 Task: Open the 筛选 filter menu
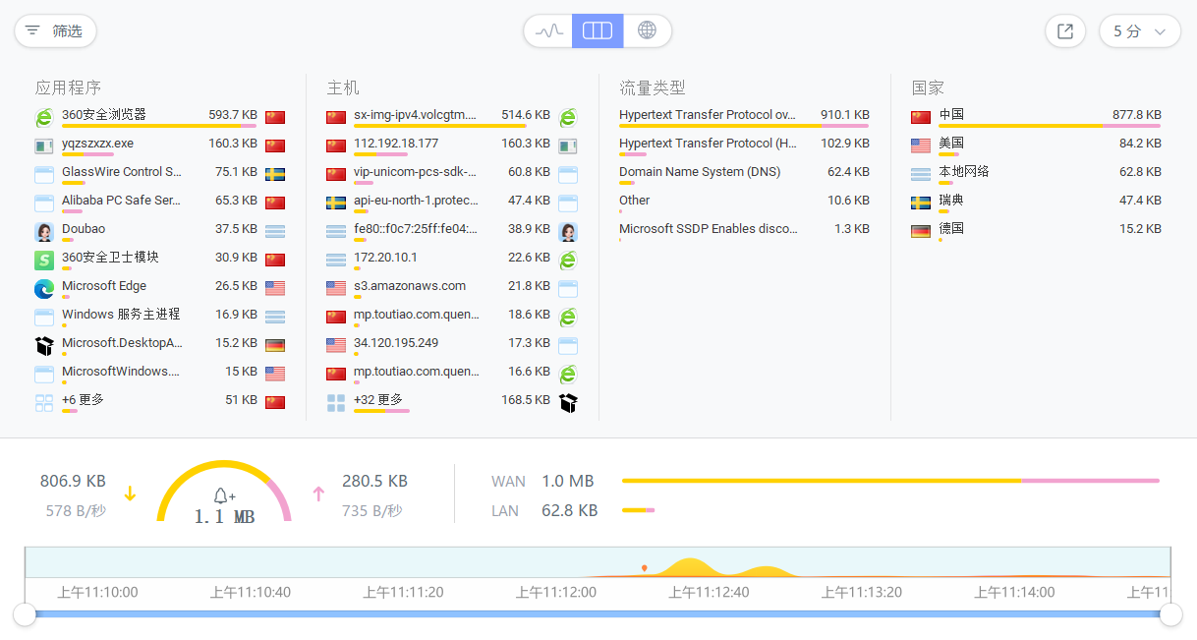pos(55,31)
